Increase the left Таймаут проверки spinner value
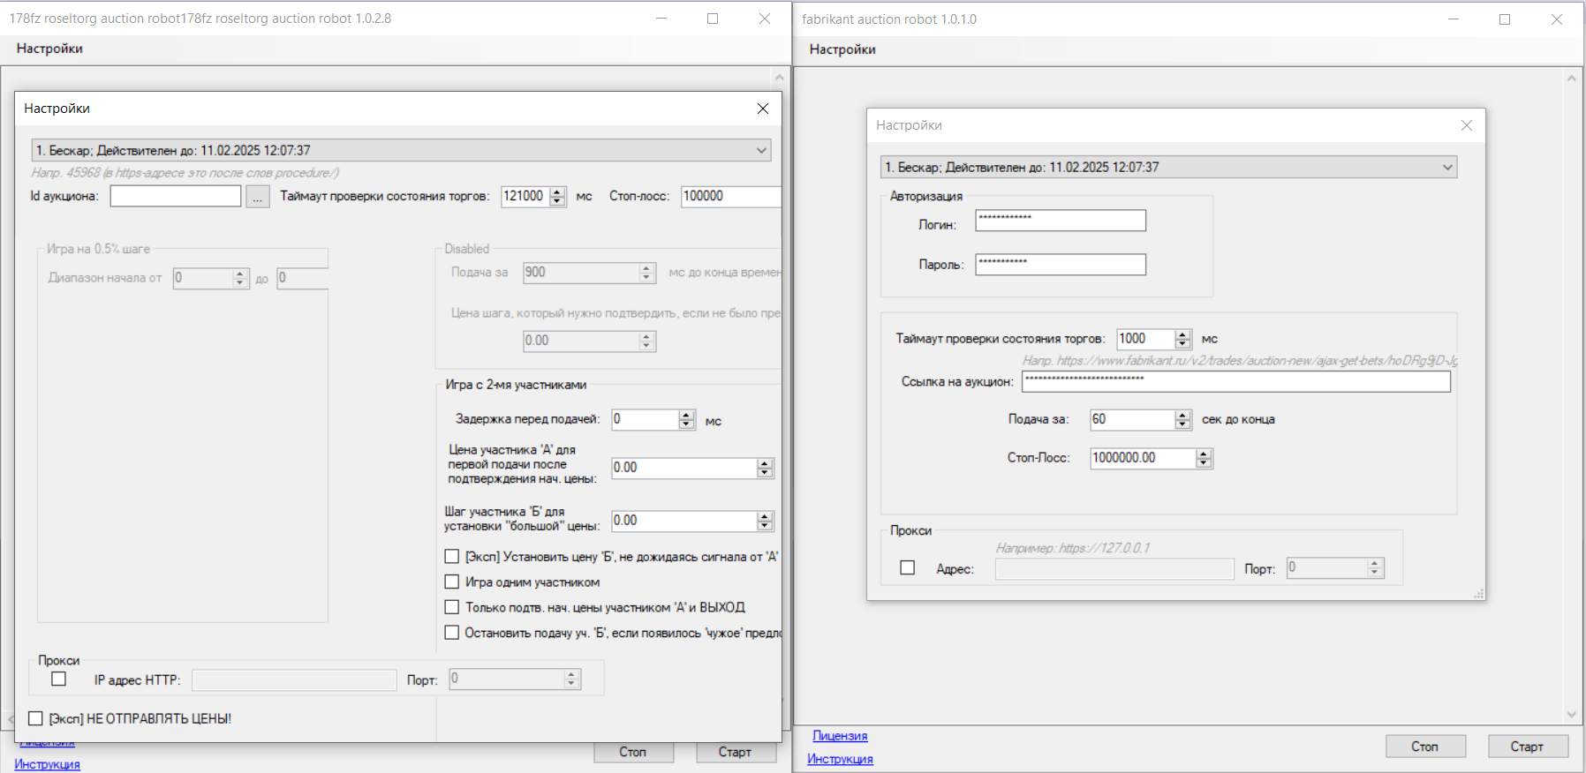 pyautogui.click(x=557, y=191)
